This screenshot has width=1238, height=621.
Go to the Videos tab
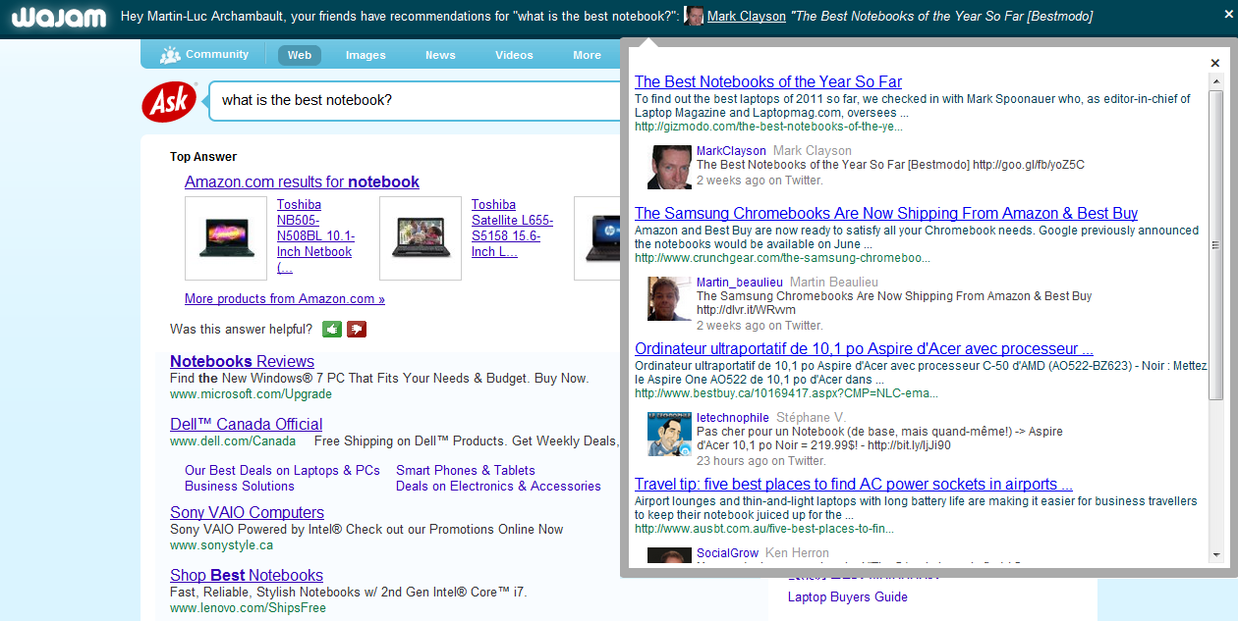pos(514,55)
